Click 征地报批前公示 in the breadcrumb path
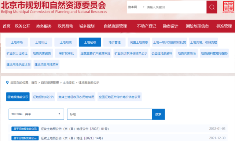The image size is (235, 141). [89, 83]
